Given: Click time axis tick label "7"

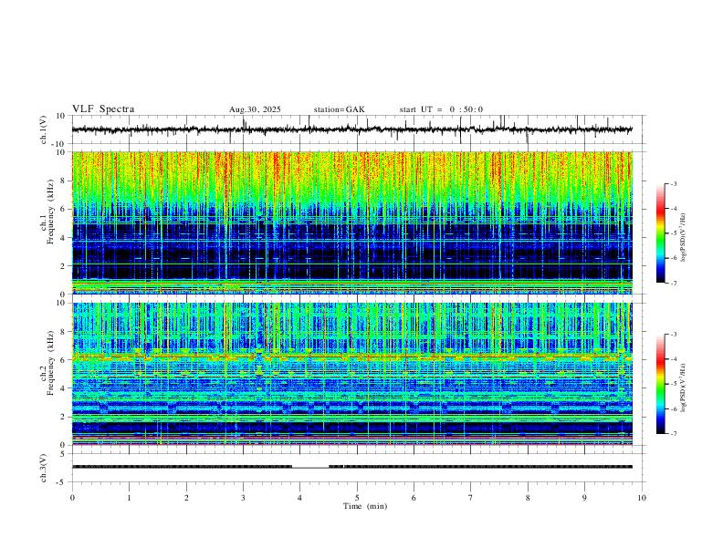Looking at the screenshot, I should pos(471,498).
